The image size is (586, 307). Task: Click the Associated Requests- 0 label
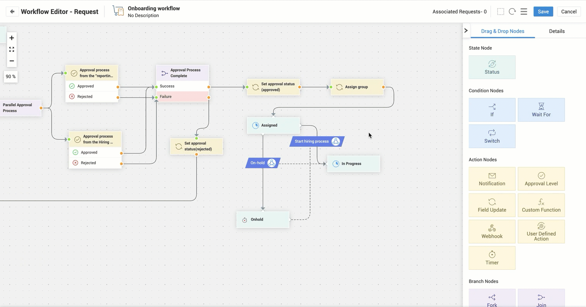(x=459, y=12)
